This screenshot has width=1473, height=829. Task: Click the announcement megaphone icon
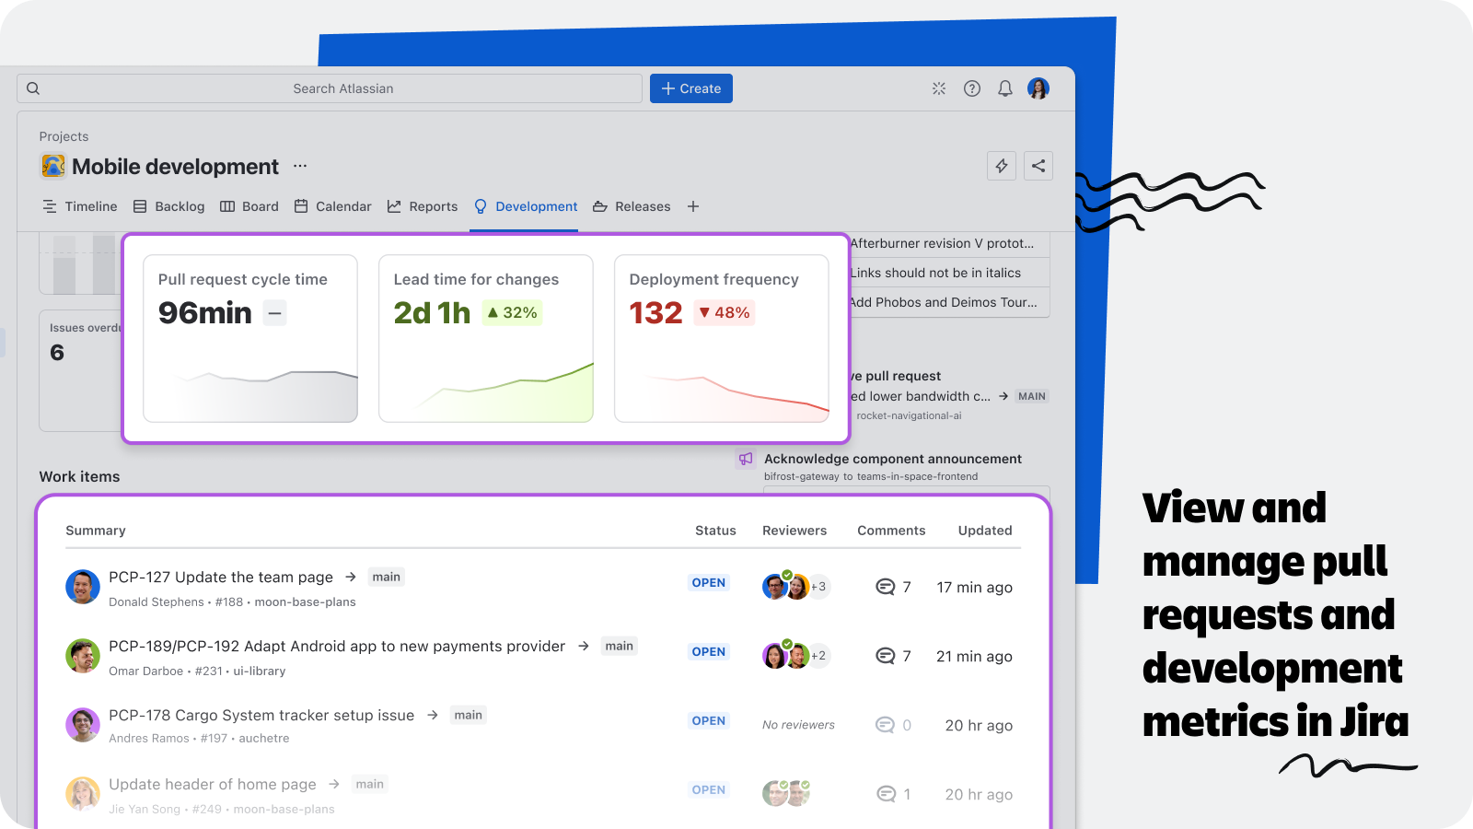pyautogui.click(x=746, y=459)
